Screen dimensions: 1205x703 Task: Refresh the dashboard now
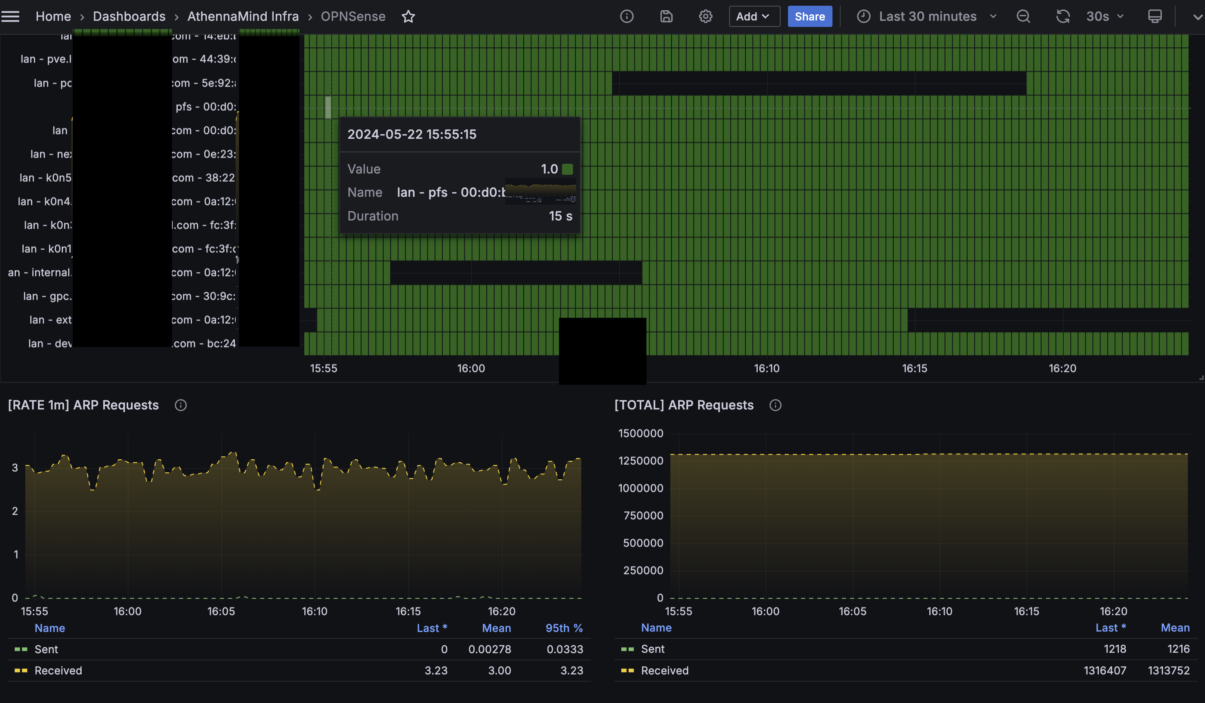(1062, 17)
